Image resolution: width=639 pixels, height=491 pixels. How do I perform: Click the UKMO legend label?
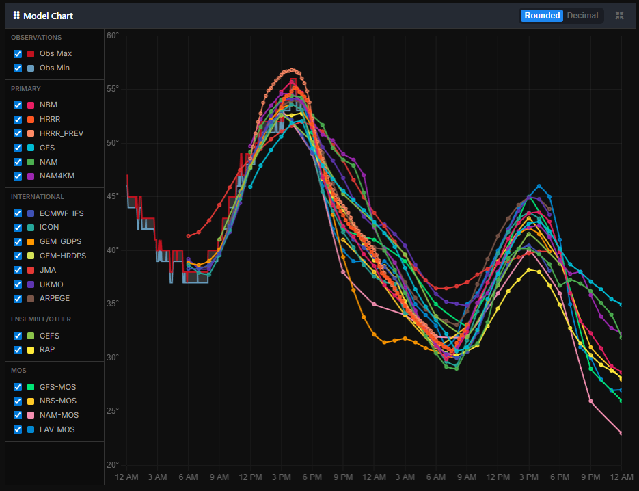tap(51, 284)
